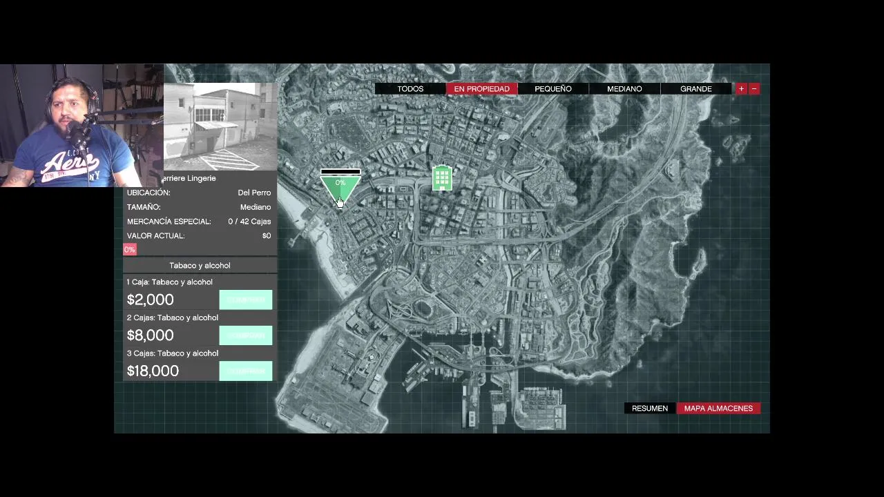Buy 1 crate using the $2,000 button
Image resolution: width=884 pixels, height=497 pixels.
pyautogui.click(x=246, y=300)
